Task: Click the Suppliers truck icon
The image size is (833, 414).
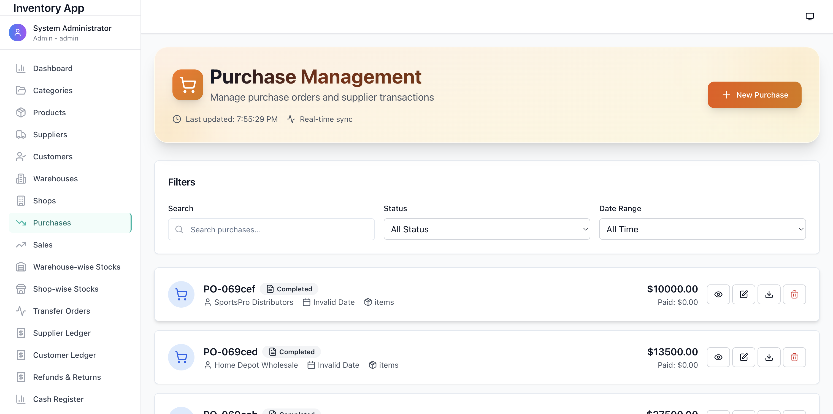Action: pyautogui.click(x=21, y=134)
